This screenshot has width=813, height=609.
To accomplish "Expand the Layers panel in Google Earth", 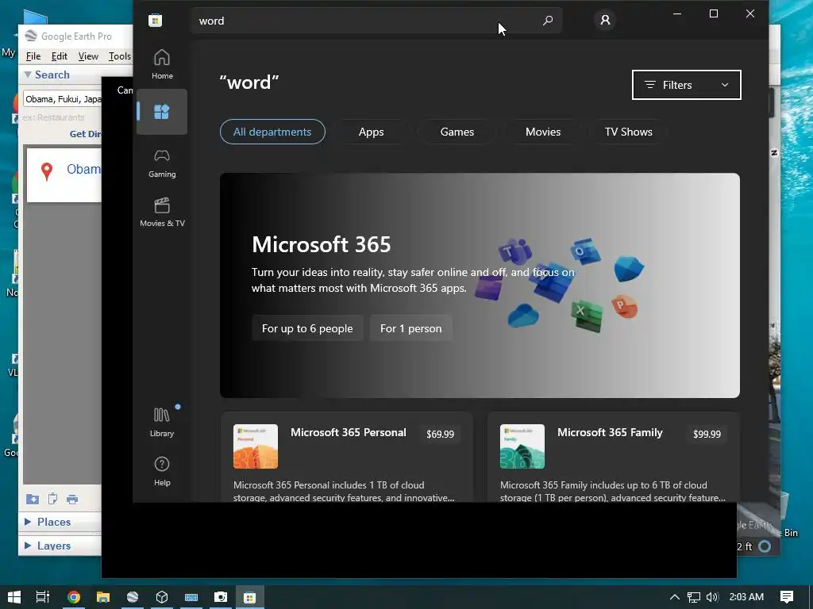I will pyautogui.click(x=28, y=546).
